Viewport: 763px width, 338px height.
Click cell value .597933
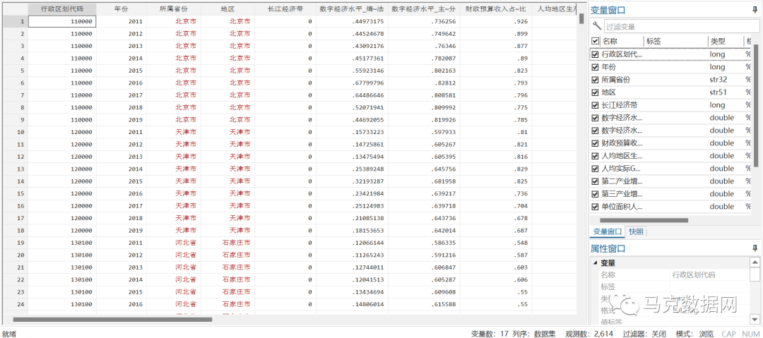pos(424,132)
